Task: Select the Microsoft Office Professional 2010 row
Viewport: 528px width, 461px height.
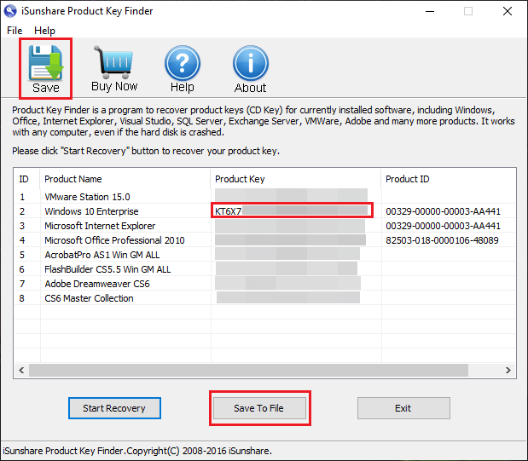Action: [264, 240]
